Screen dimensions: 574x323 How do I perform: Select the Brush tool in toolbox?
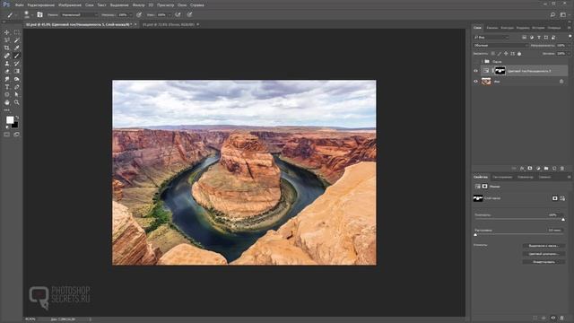pos(16,56)
